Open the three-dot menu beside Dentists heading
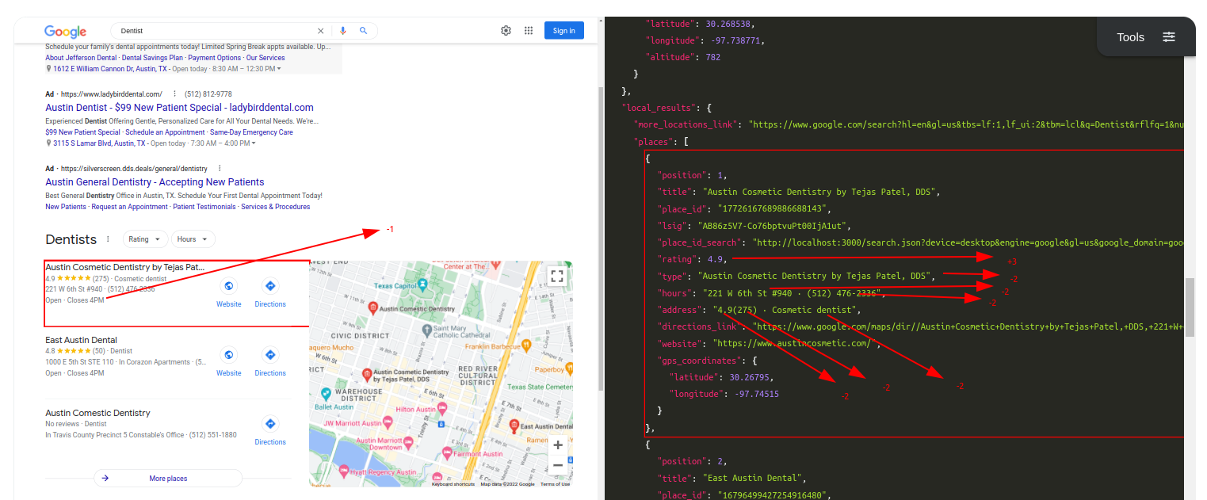 click(106, 239)
